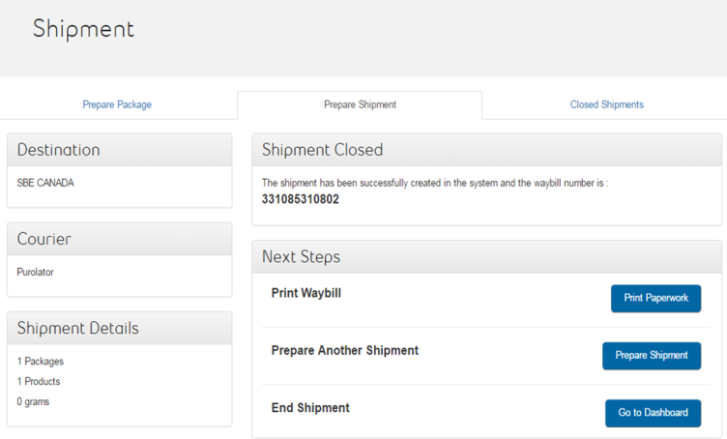Click the Print Paperwork button
The width and height of the screenshot is (727, 439).
[x=655, y=298]
